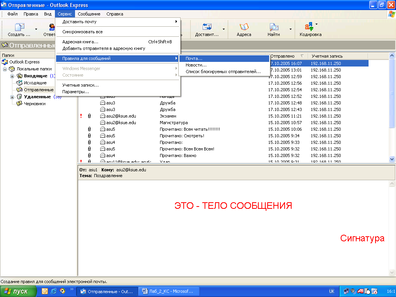
Task: Click the Черновики folder icon
Action: [x=19, y=104]
